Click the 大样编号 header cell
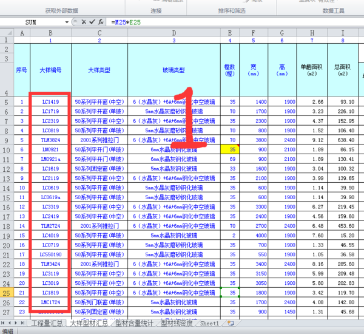 click(x=50, y=70)
